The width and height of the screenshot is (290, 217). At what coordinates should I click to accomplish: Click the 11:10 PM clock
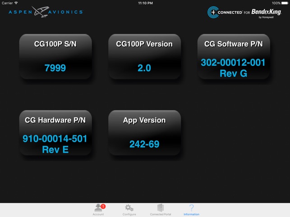pos(145,3)
